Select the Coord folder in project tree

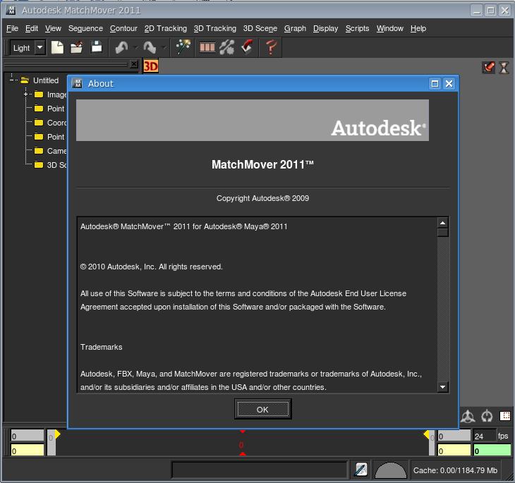pyautogui.click(x=50, y=123)
